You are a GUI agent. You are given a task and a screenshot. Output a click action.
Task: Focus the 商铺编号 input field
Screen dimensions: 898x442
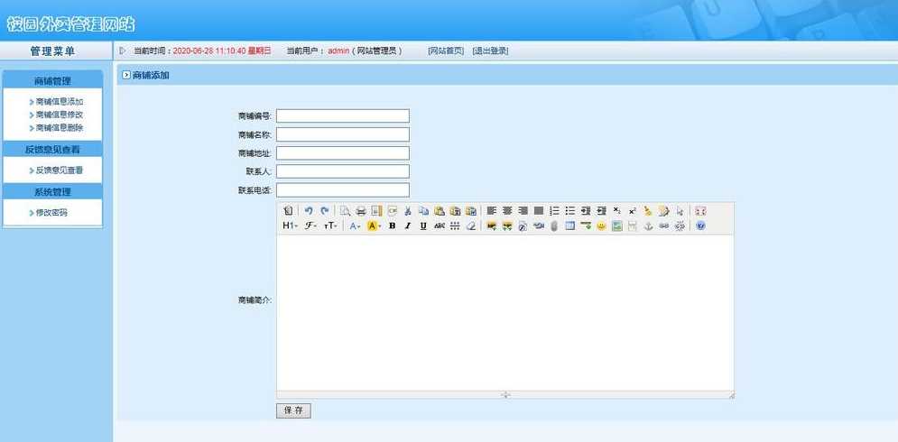pyautogui.click(x=343, y=115)
